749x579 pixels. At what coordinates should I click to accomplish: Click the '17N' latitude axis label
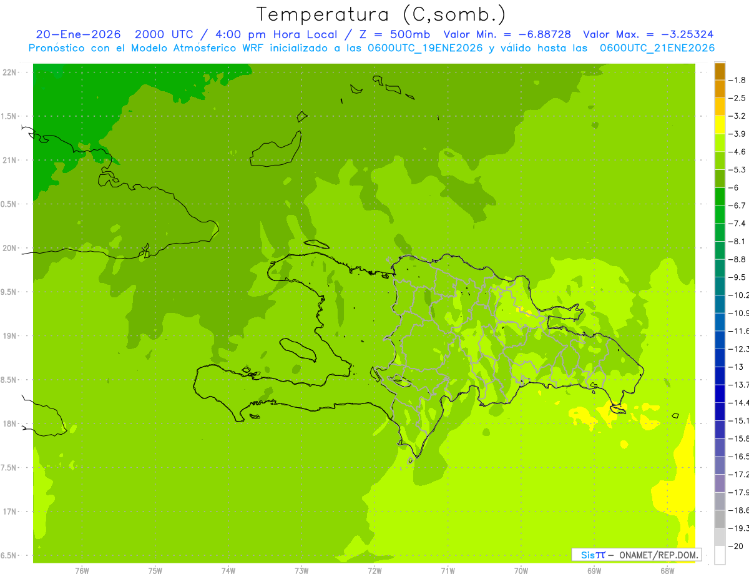click(x=11, y=512)
